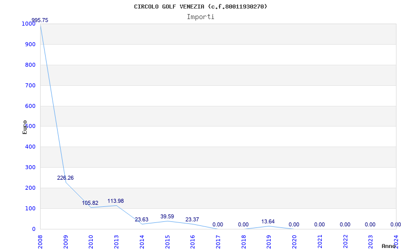Select the 2023 year label on x-axis

coord(370,241)
